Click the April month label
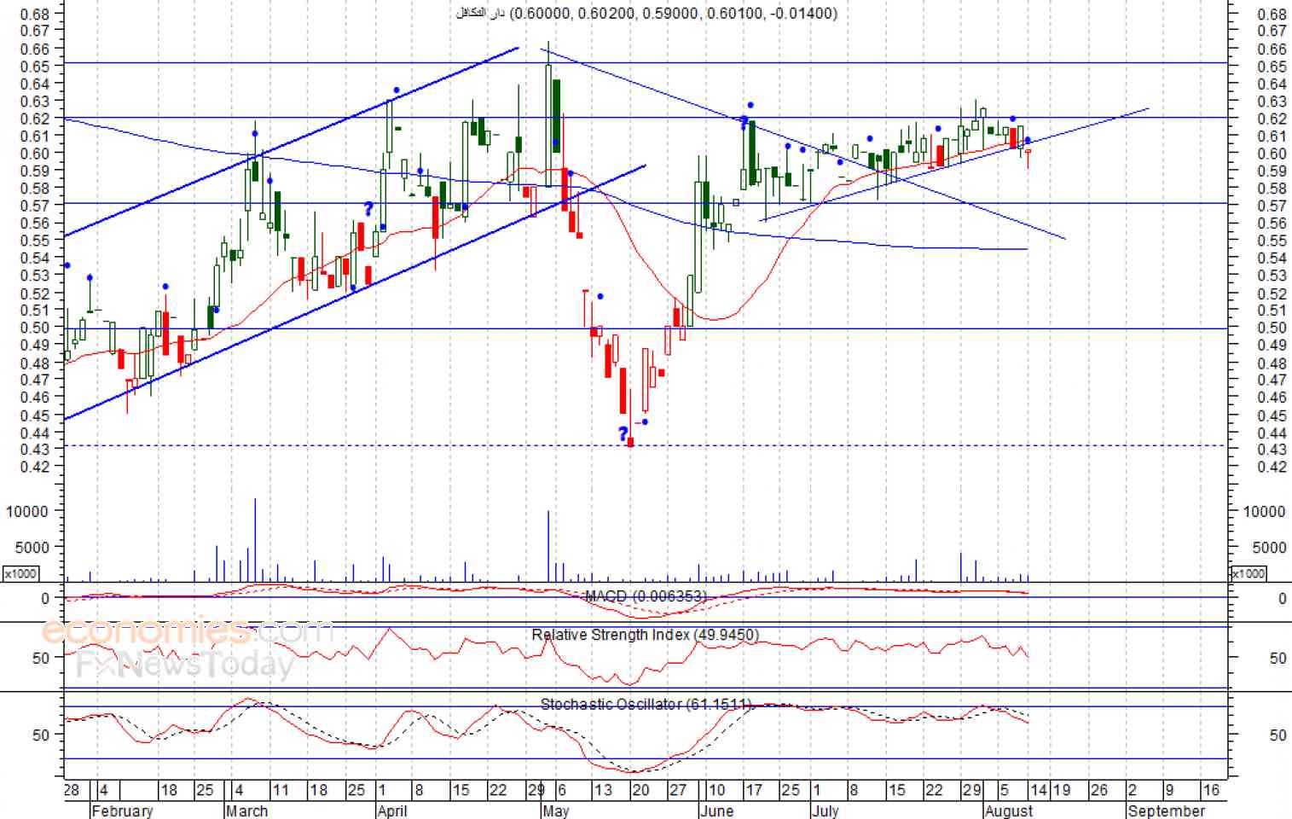The width and height of the screenshot is (1292, 819). click(392, 810)
